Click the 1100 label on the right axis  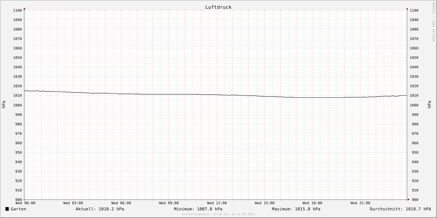414,11
